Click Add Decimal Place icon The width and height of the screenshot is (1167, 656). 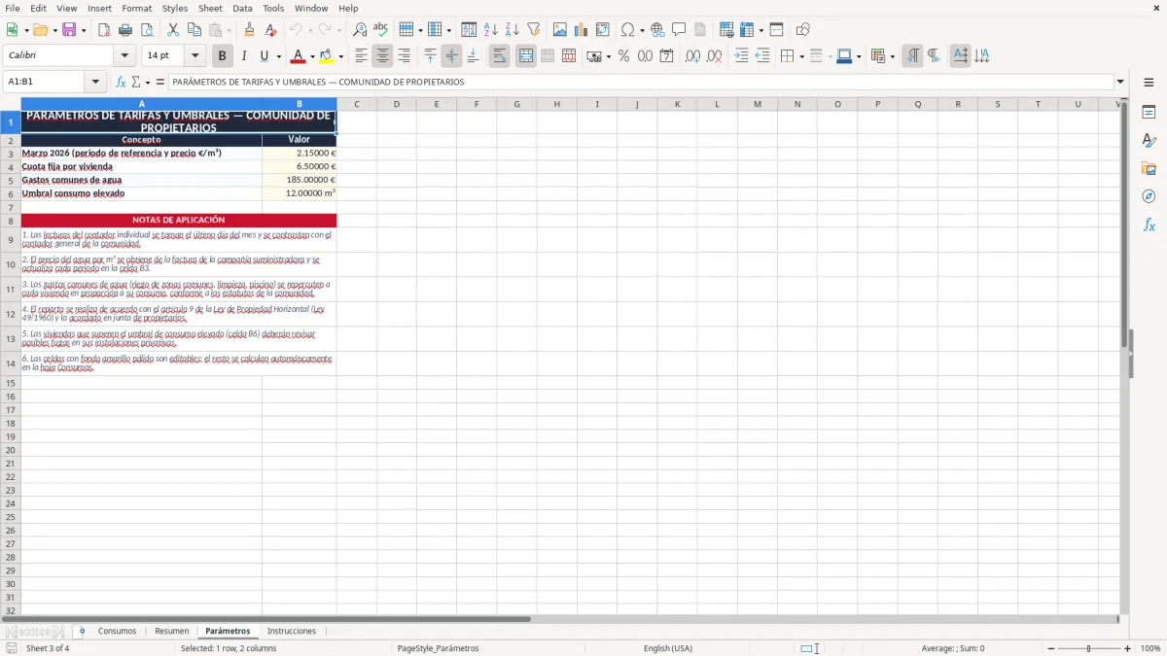(x=692, y=56)
